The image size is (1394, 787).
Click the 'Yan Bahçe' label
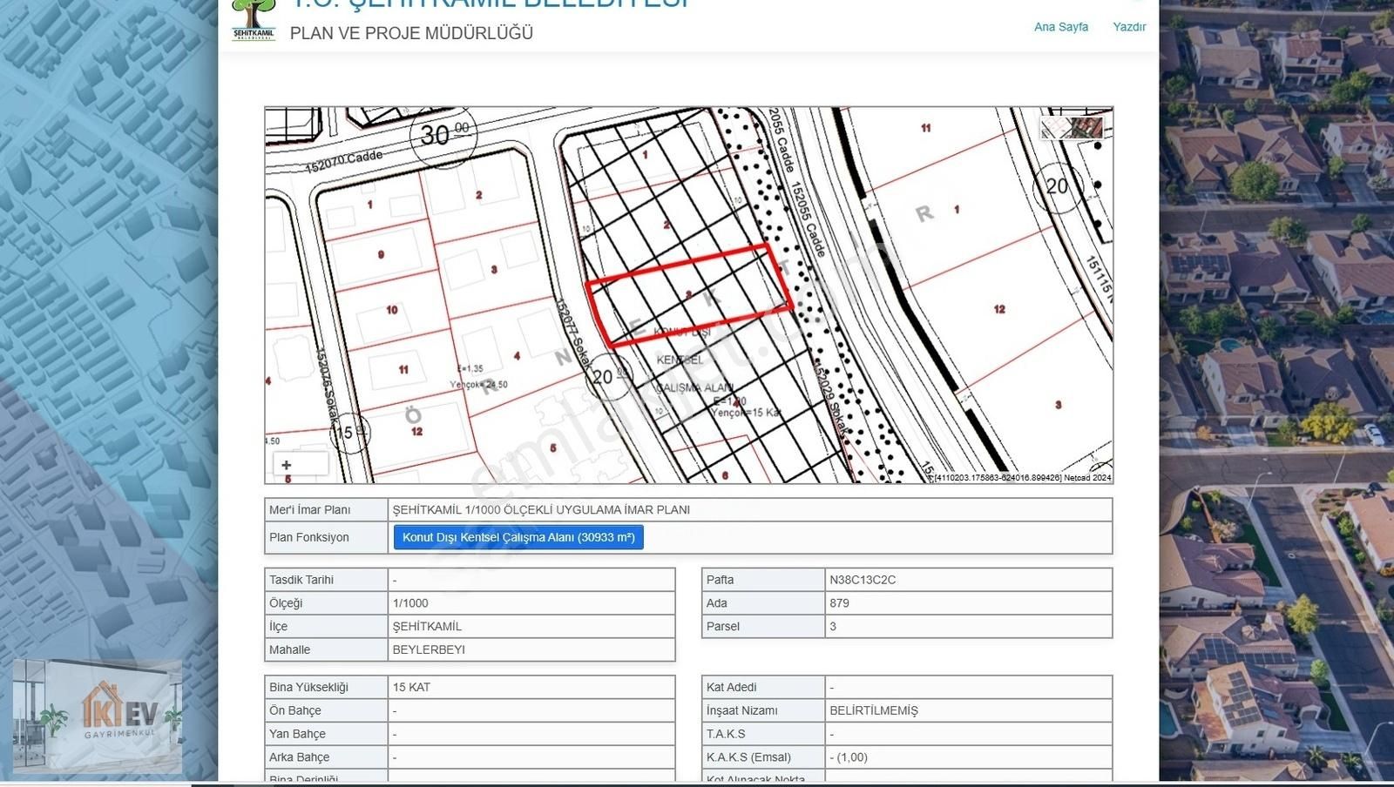[297, 735]
